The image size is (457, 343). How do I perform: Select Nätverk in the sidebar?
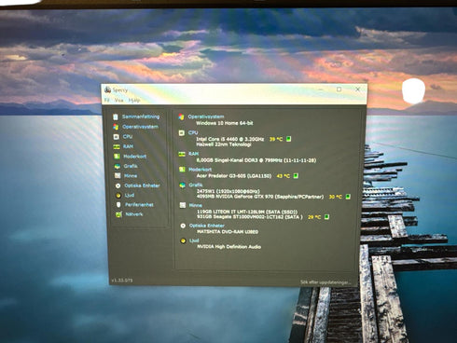tap(134, 214)
